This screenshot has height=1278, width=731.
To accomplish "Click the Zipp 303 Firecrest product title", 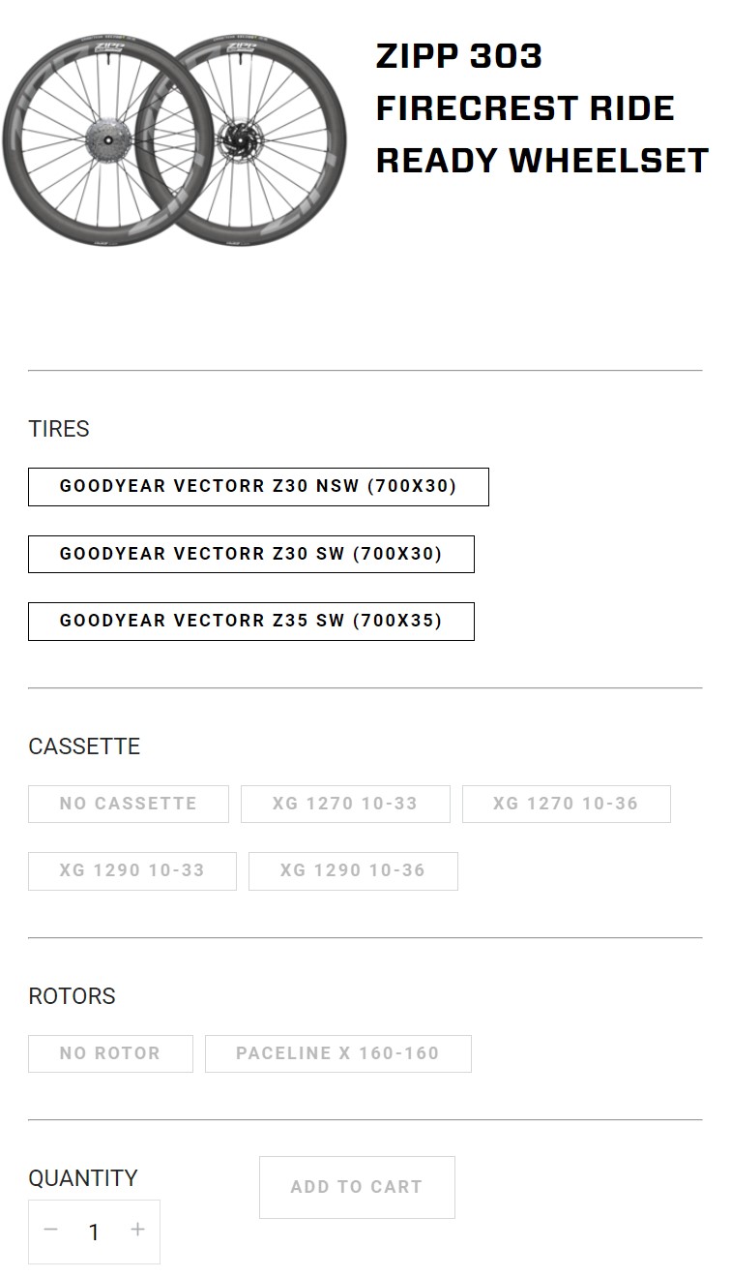I will click(541, 108).
